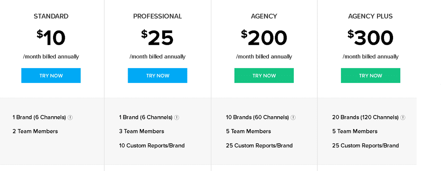Click TRY NOW under Professional plan
Viewport: 441px width, 171px height.
[158, 75]
